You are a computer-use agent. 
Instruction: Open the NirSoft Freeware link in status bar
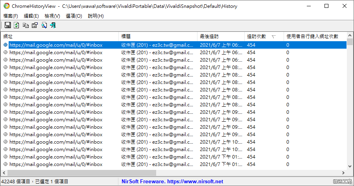click(x=172, y=182)
